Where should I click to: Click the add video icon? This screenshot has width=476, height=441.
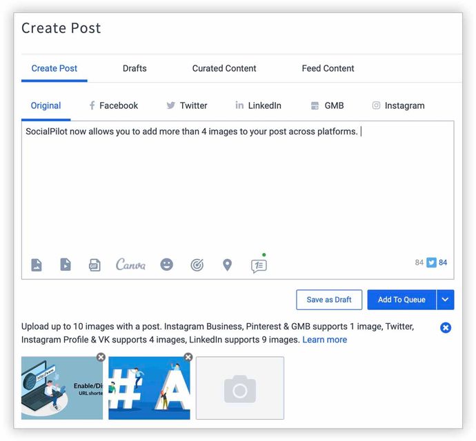coord(66,265)
